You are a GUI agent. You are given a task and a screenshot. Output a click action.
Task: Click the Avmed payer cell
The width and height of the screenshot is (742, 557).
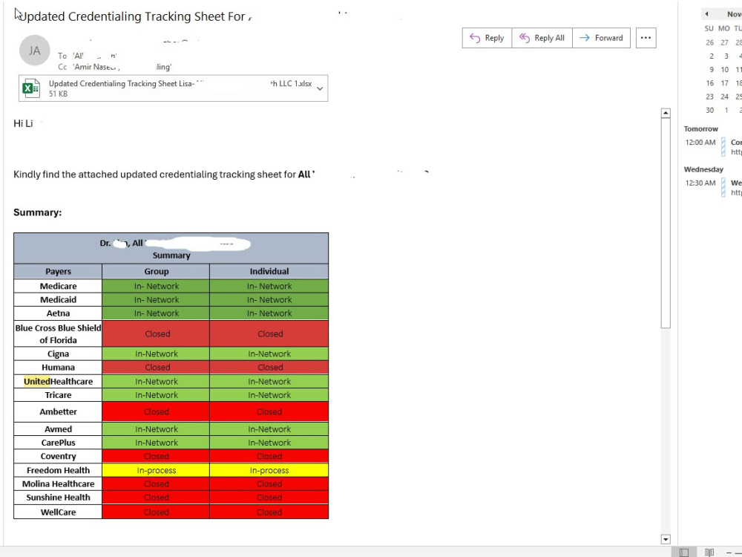coord(58,429)
